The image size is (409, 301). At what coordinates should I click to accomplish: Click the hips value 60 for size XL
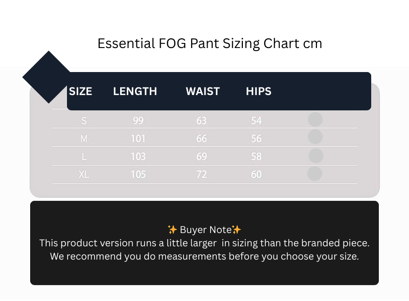(x=256, y=174)
